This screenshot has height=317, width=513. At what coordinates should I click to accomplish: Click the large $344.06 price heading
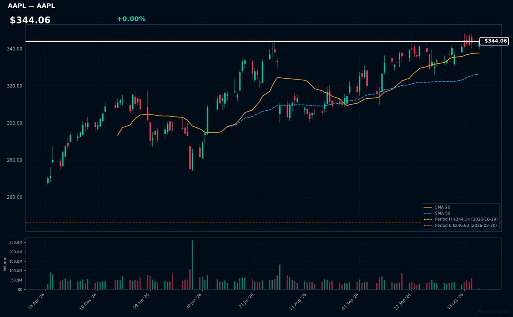[30, 20]
